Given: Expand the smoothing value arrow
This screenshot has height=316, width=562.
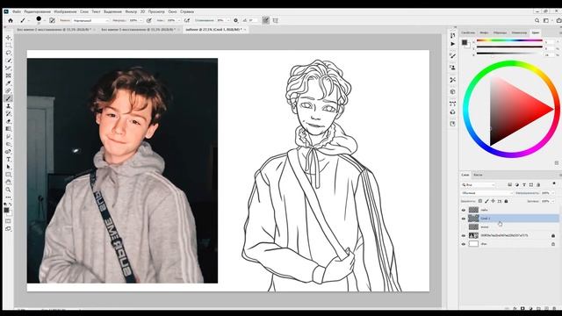Looking at the screenshot, I should click(228, 20).
